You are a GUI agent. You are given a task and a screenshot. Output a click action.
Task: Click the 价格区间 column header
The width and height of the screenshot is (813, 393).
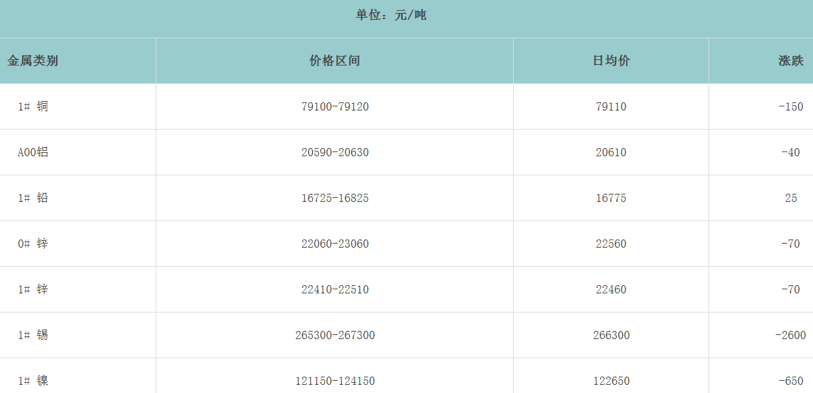[x=335, y=61]
